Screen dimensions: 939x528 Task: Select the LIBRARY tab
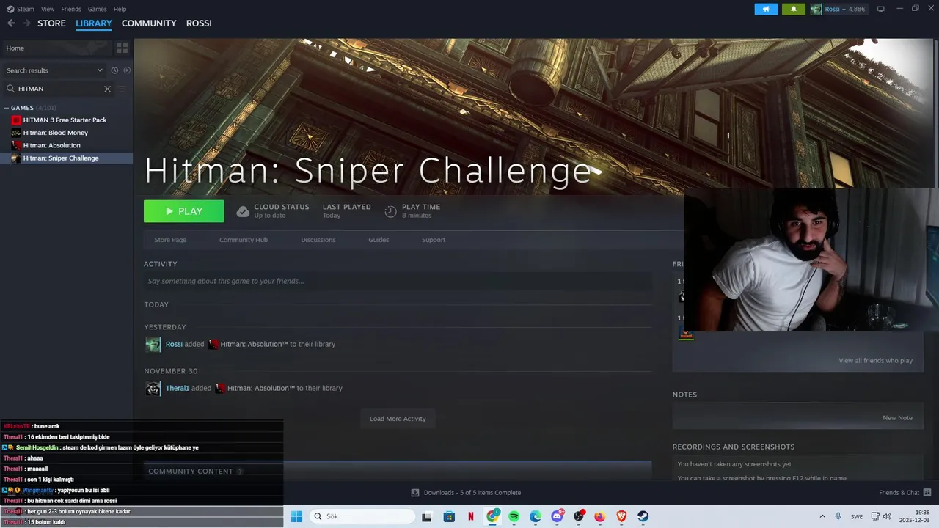(x=94, y=23)
